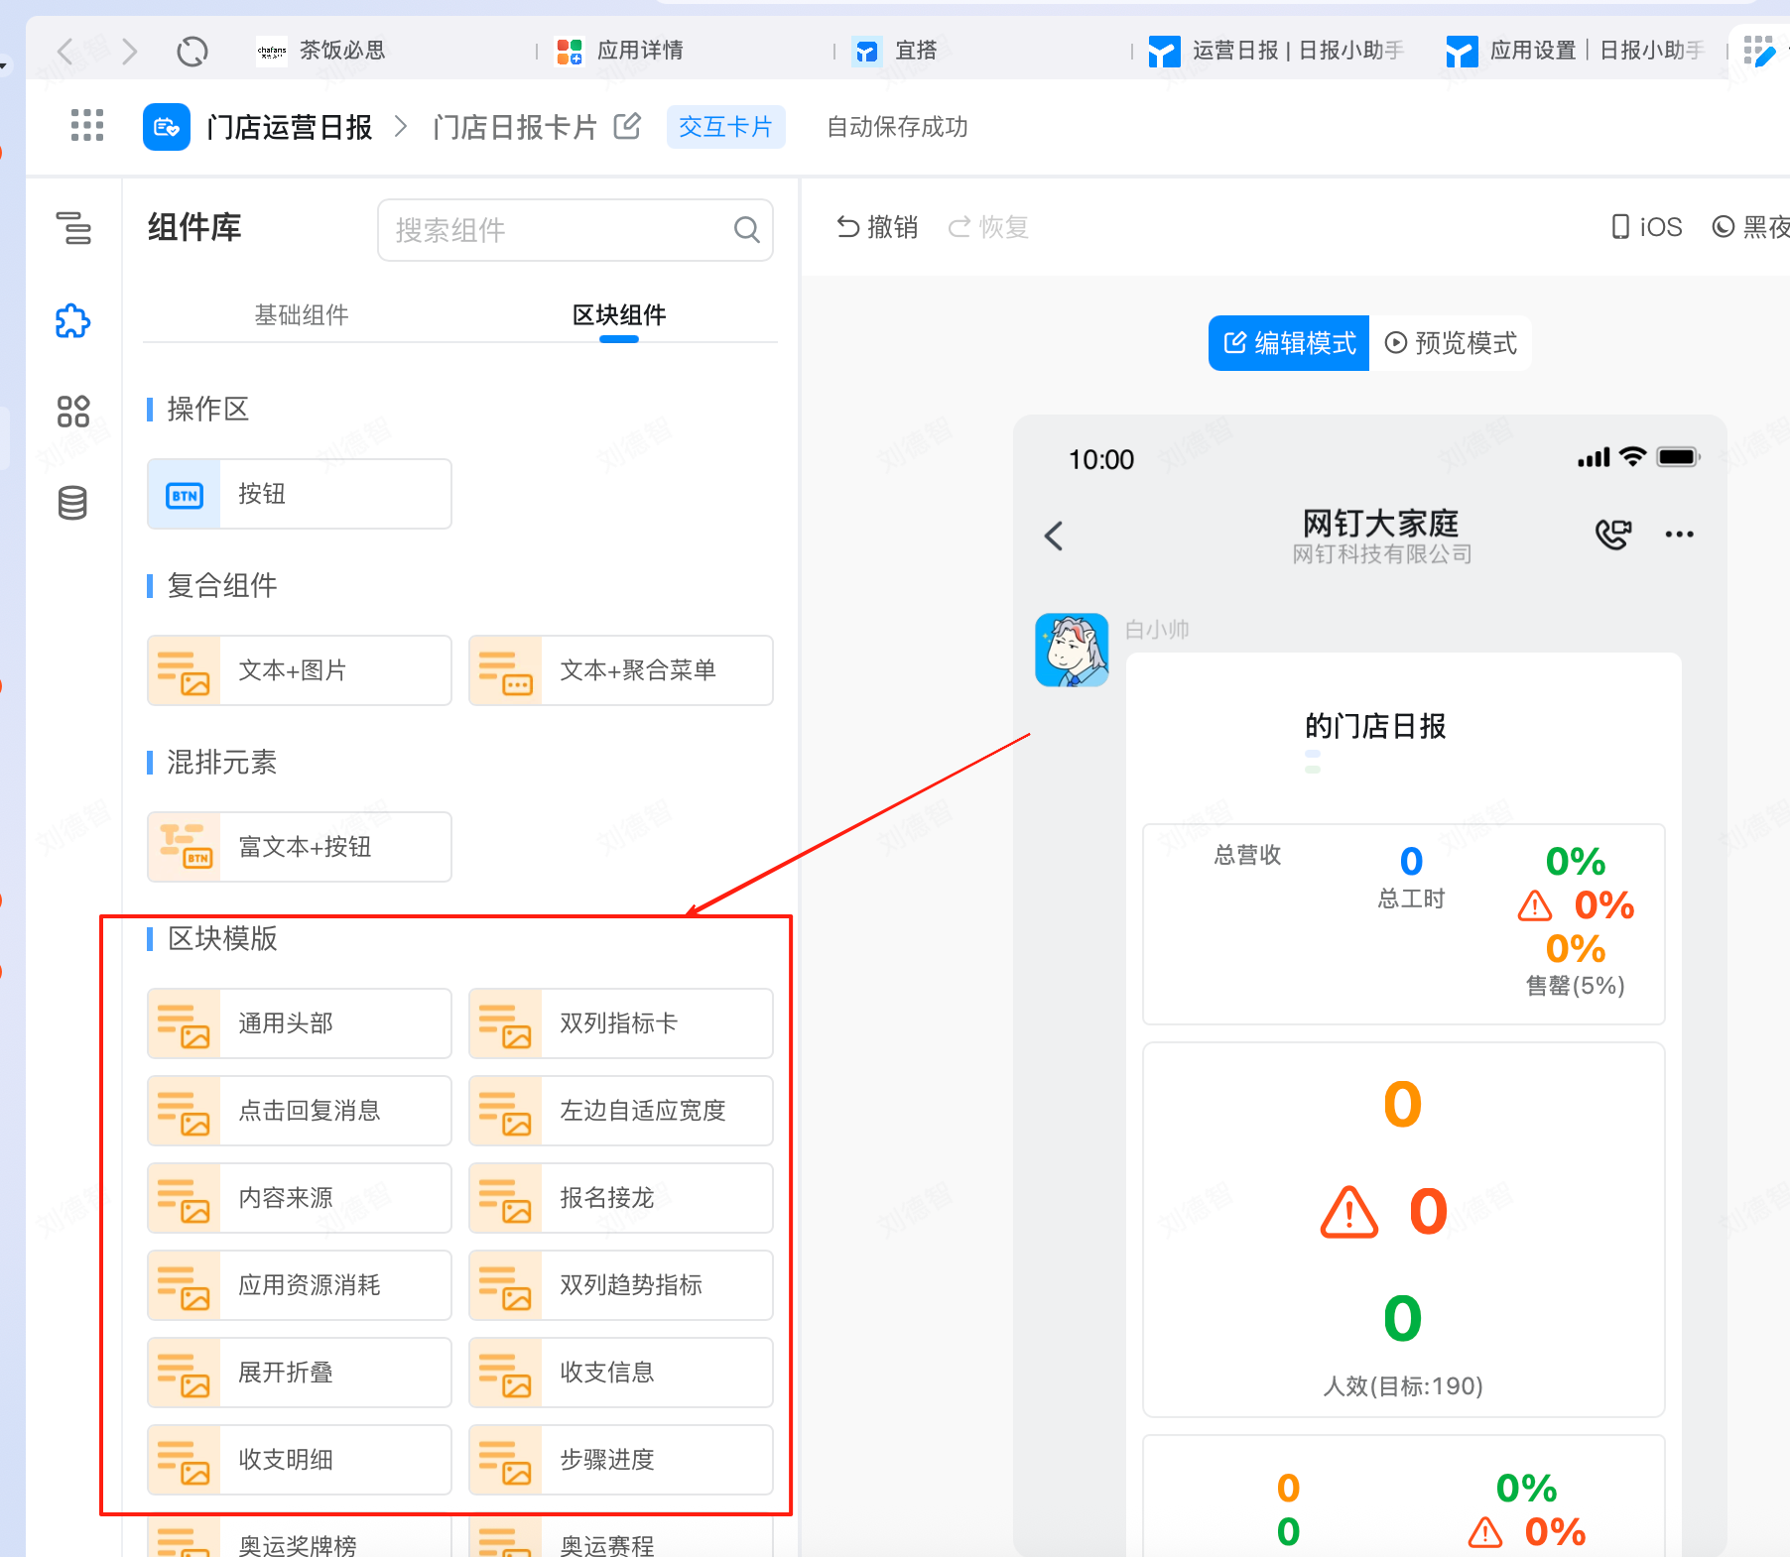Focus the 搜索组件 search field
Screen dimensions: 1790x1557
click(x=575, y=230)
